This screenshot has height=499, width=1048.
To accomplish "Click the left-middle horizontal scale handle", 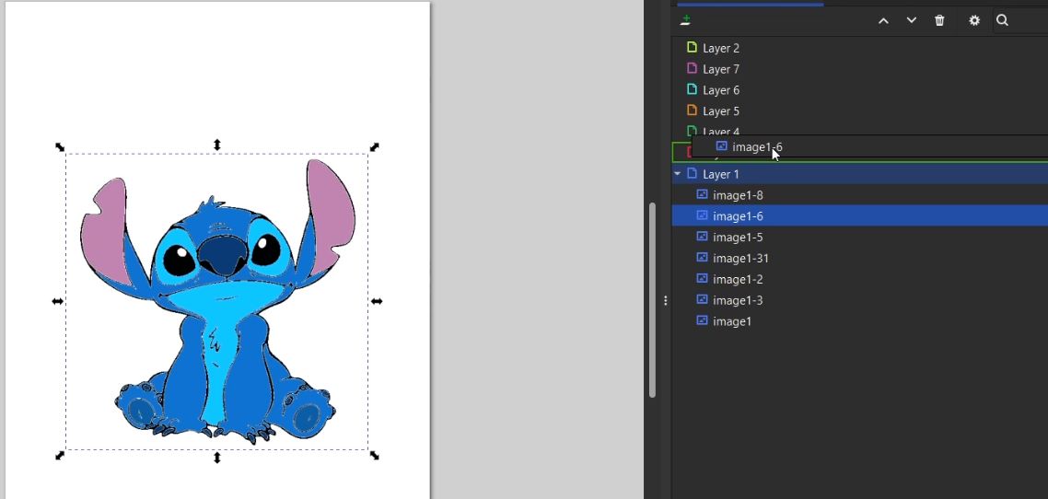I will (57, 301).
